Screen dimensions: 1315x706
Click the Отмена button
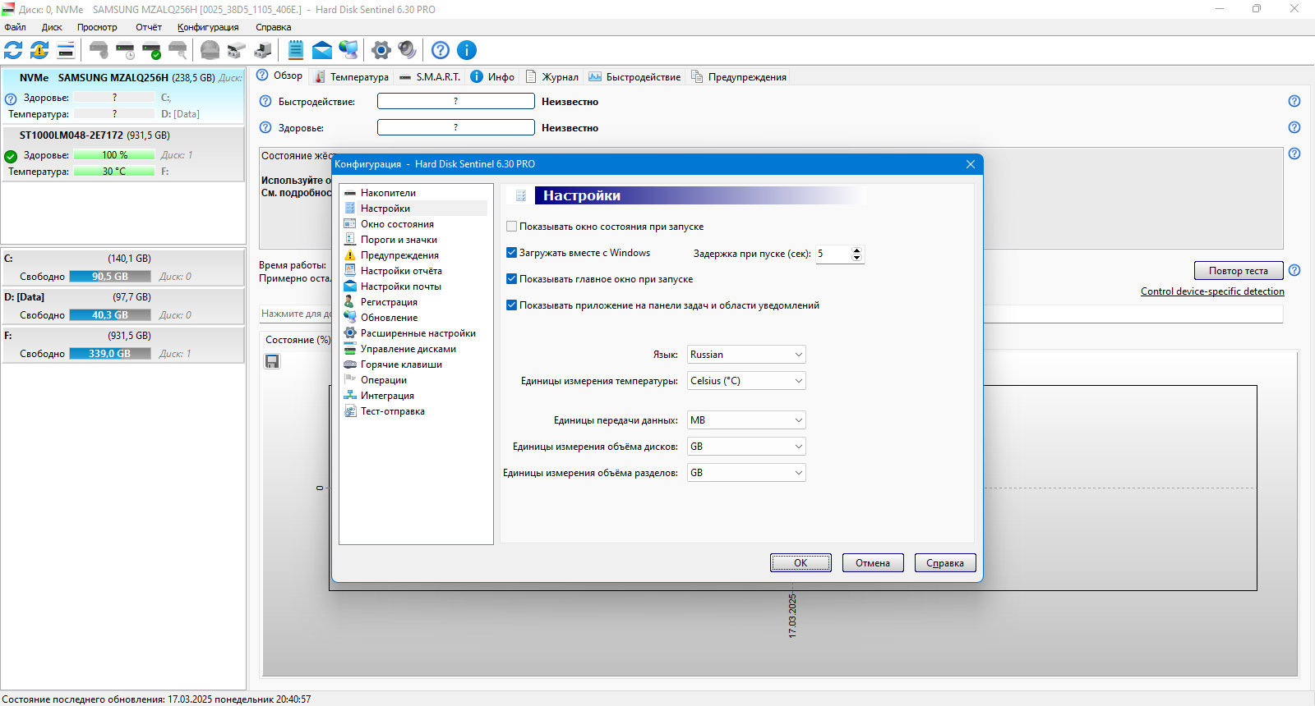(873, 563)
